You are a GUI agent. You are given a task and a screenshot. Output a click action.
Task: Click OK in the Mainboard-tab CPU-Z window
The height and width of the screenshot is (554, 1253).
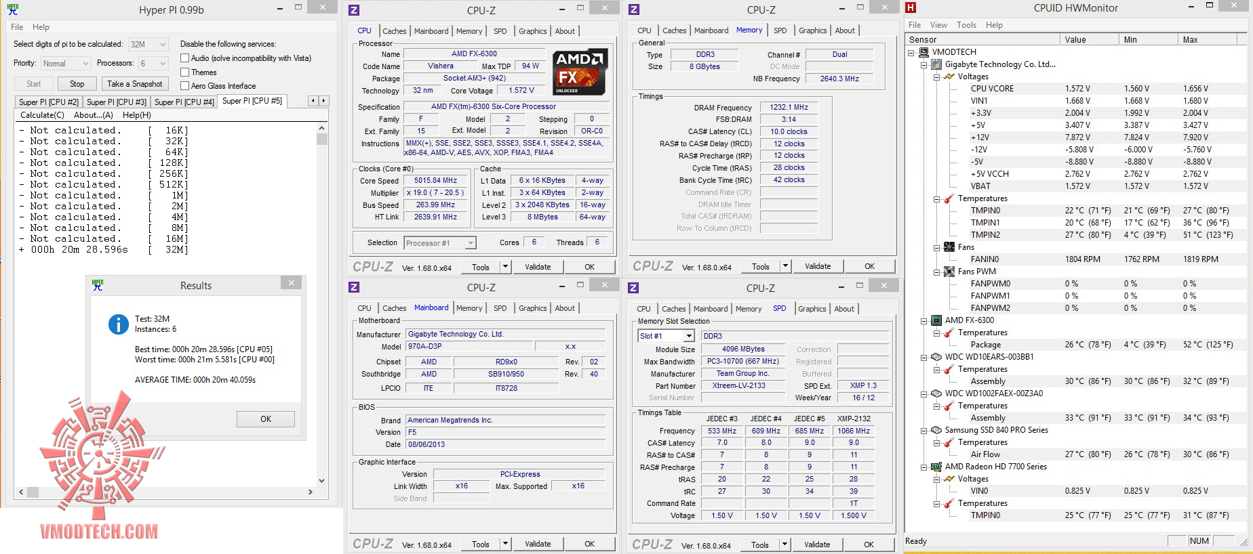[x=590, y=544]
